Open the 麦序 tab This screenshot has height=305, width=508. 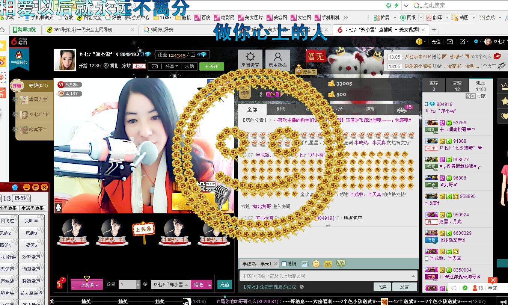coord(434,86)
